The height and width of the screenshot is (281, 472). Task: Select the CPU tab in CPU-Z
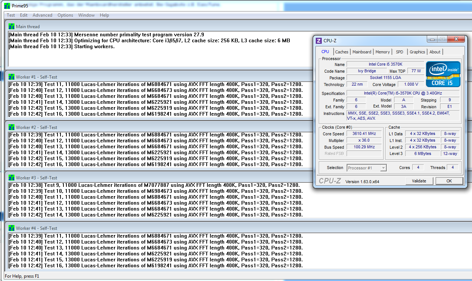pyautogui.click(x=325, y=52)
